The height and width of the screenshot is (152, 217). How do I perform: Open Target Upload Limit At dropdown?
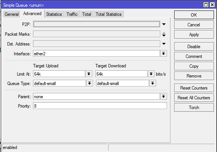tap(89, 74)
